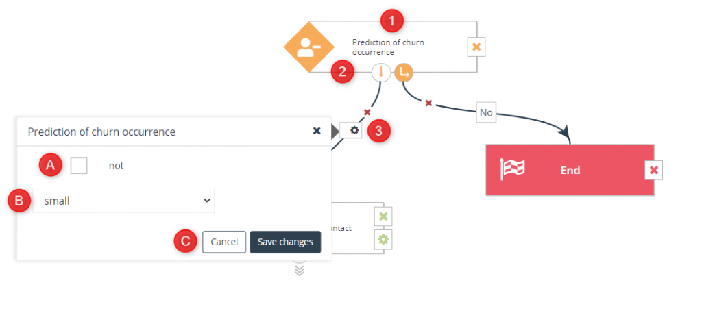The height and width of the screenshot is (324, 702).
Task: Expand the double chevron below the dialog
Action: (x=300, y=270)
